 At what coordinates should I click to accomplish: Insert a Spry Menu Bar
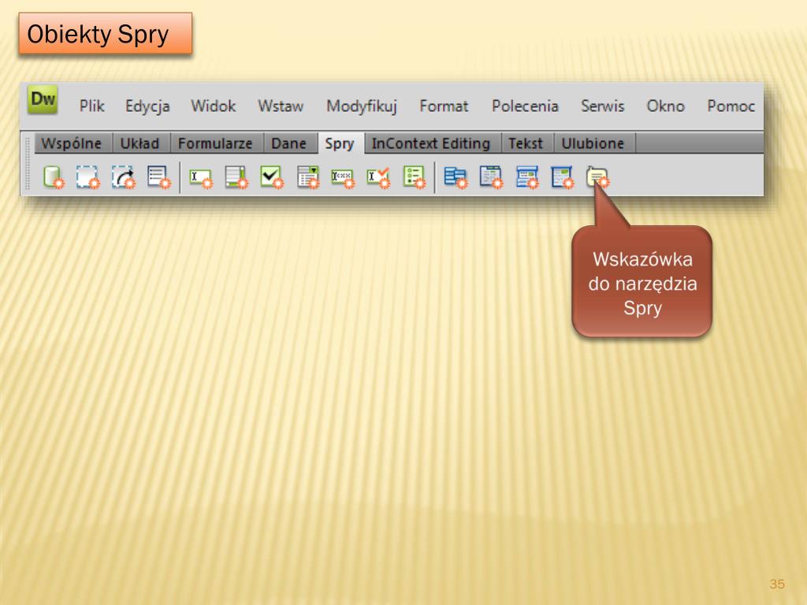pos(456,177)
